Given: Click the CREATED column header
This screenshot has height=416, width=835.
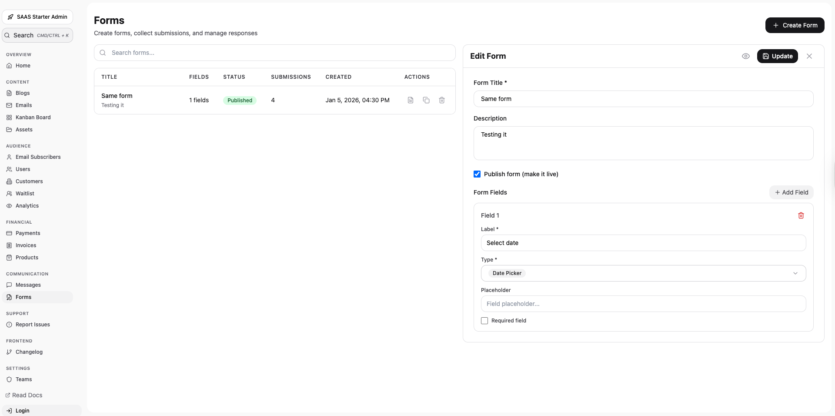Looking at the screenshot, I should pyautogui.click(x=338, y=77).
